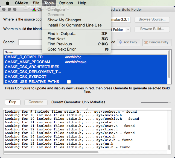175x158 pixels.
Task: Select Find Previous menu entry
Action: point(77,44)
